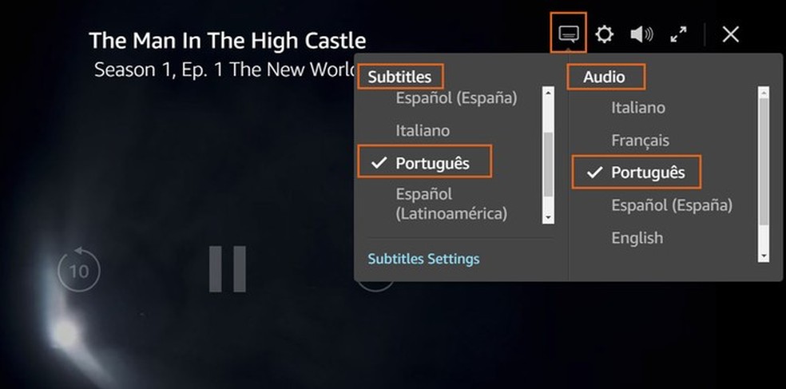Image resolution: width=786 pixels, height=389 pixels.
Task: Mute the volume speaker icon
Action: [x=641, y=34]
